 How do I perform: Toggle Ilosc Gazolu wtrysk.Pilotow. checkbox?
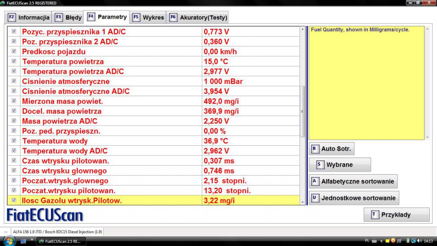pos(14,200)
